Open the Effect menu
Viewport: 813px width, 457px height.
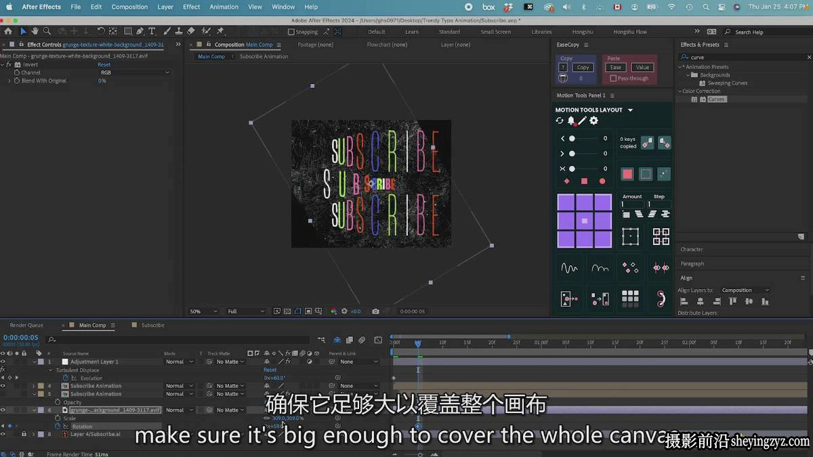[192, 7]
